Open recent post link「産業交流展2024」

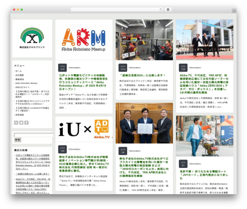33,174
